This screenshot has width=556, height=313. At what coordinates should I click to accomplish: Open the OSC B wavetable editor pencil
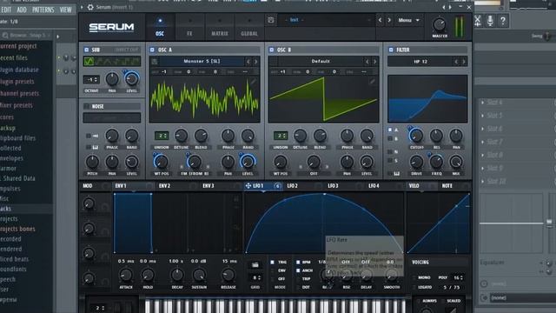[372, 82]
